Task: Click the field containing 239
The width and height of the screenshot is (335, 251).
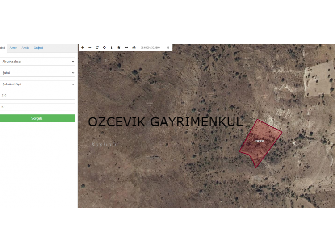Action: pos(38,96)
